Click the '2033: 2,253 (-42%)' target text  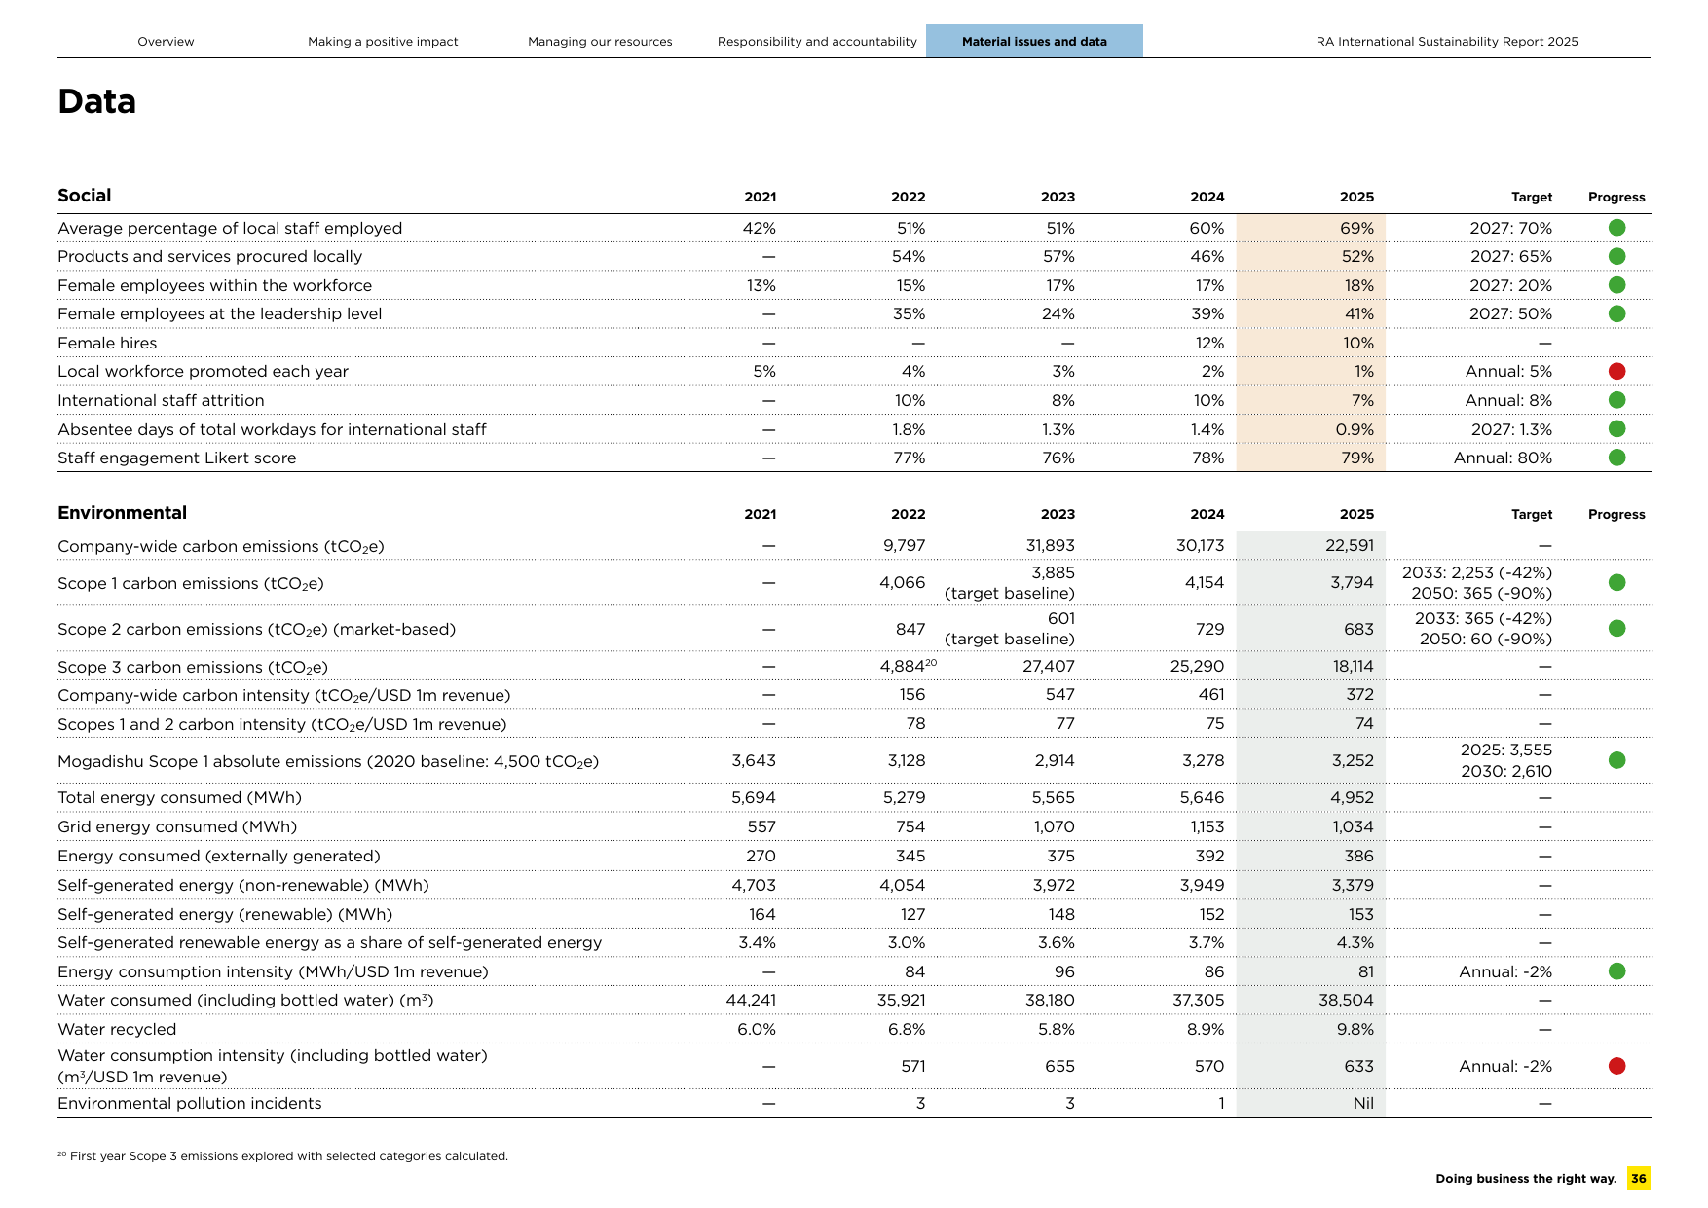[x=1477, y=572]
